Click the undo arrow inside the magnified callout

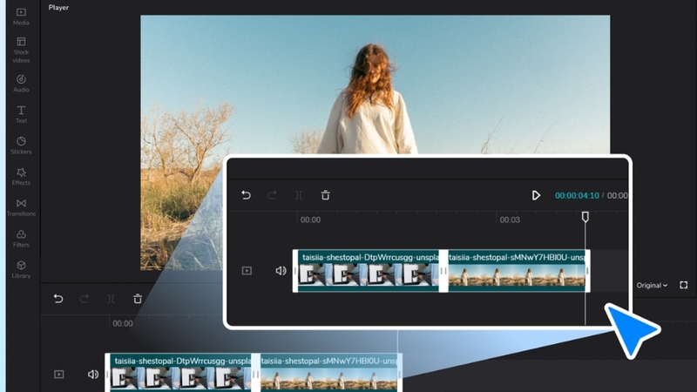point(246,195)
